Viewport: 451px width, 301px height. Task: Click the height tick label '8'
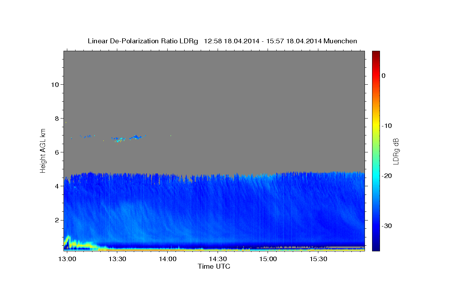[56, 118]
